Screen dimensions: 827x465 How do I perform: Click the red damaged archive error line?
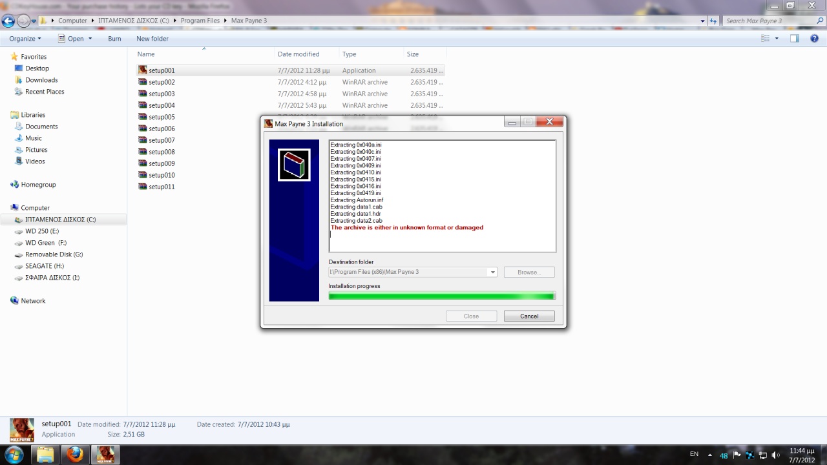click(x=407, y=227)
